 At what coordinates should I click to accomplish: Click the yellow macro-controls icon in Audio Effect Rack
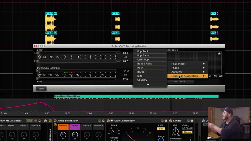55,125
